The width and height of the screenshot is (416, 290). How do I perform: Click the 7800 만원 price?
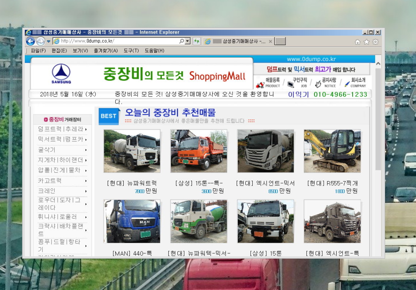pos(146,191)
